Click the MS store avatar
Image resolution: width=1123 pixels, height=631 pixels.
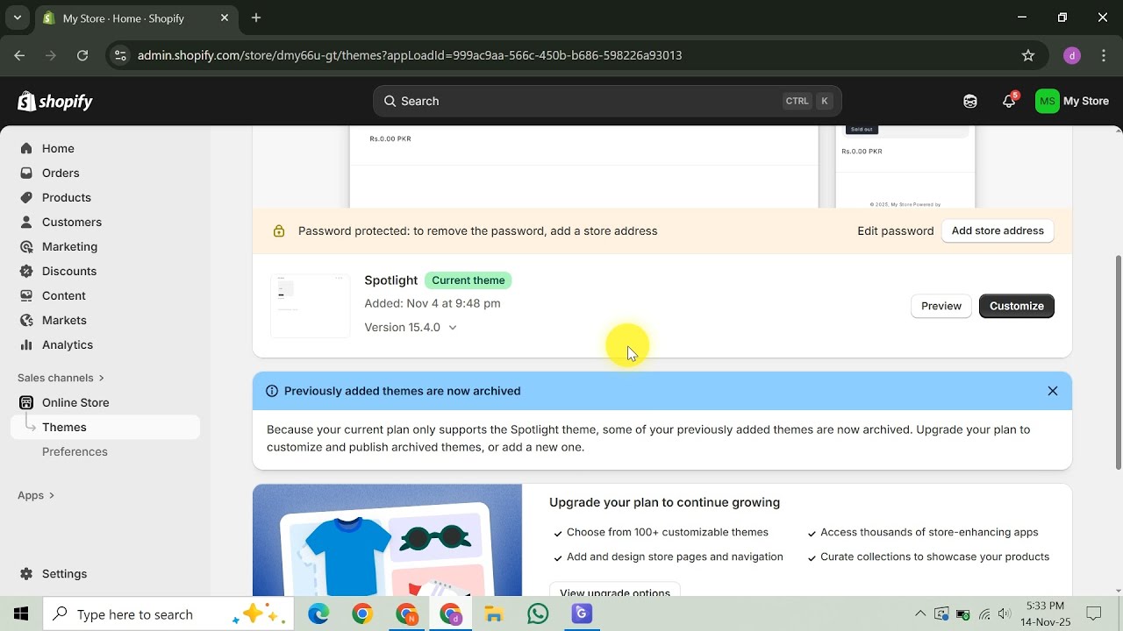click(1047, 101)
